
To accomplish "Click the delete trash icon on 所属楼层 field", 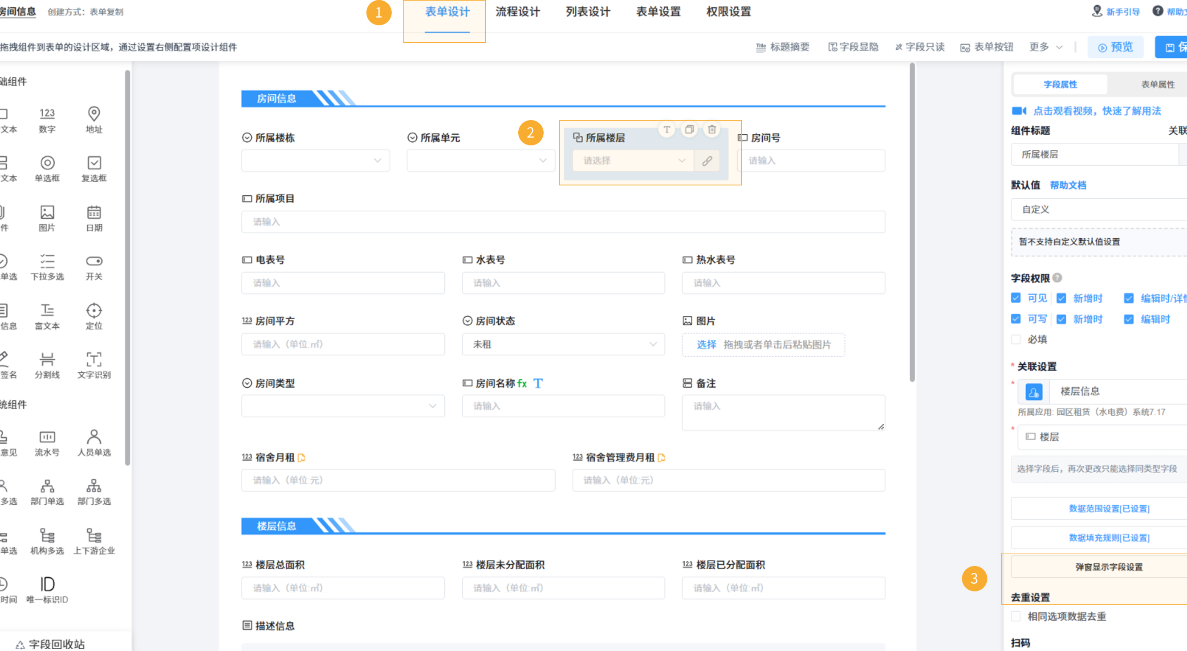I will click(712, 129).
